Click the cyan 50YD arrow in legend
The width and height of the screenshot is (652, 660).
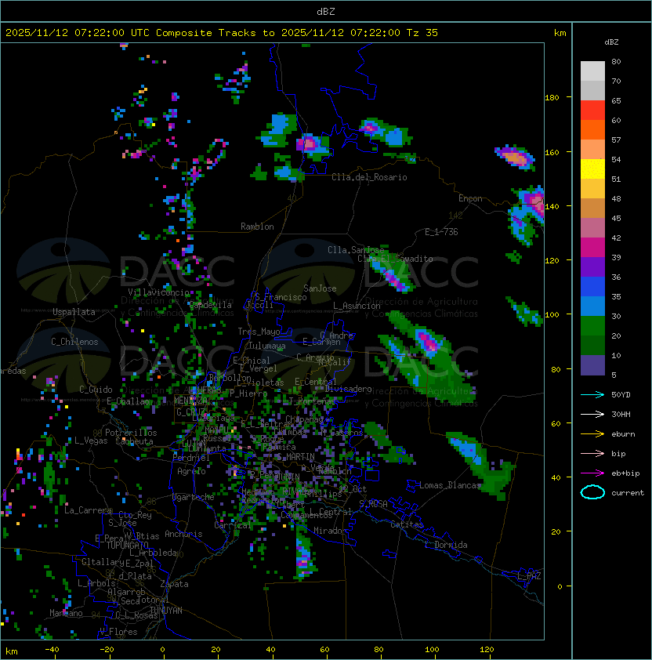[592, 394]
